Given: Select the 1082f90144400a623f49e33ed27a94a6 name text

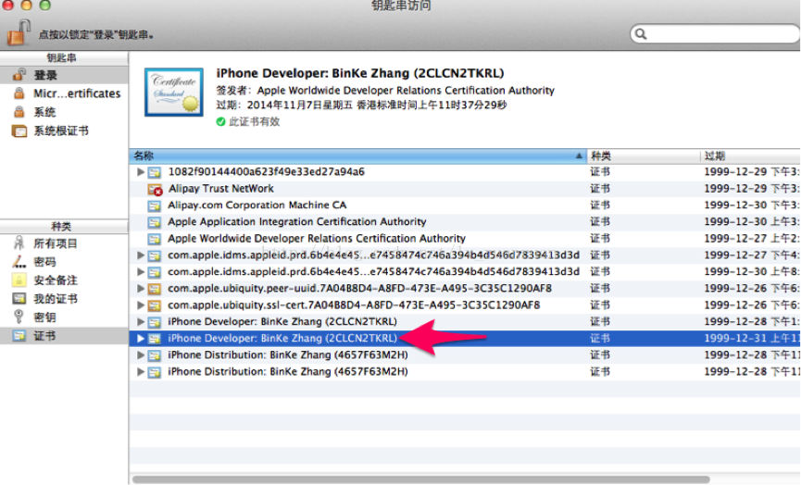Looking at the screenshot, I should [266, 171].
